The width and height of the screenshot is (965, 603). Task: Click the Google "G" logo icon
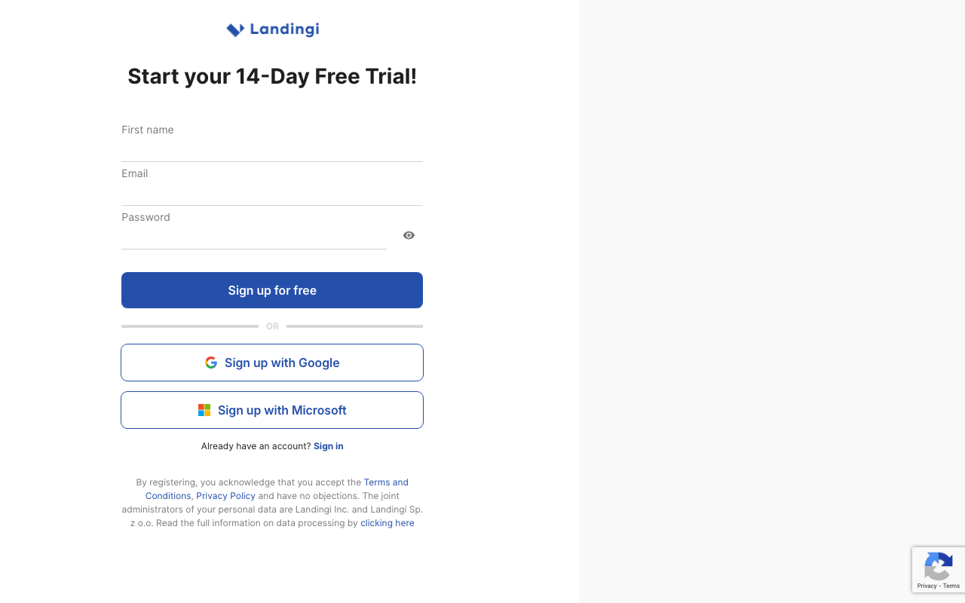point(211,363)
